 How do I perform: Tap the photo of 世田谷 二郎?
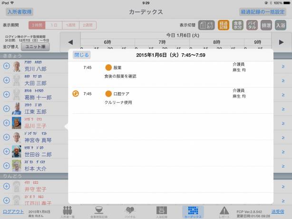[17, 151]
